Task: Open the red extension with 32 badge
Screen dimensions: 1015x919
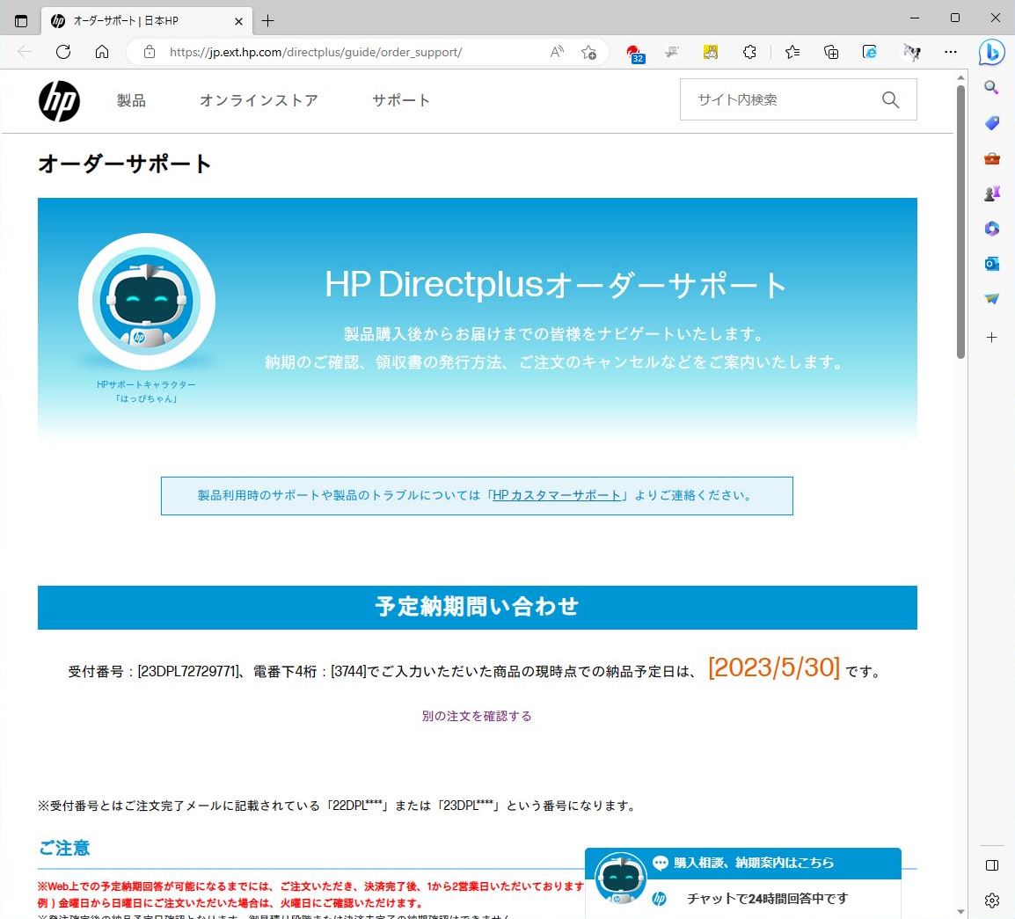Action: (x=635, y=53)
